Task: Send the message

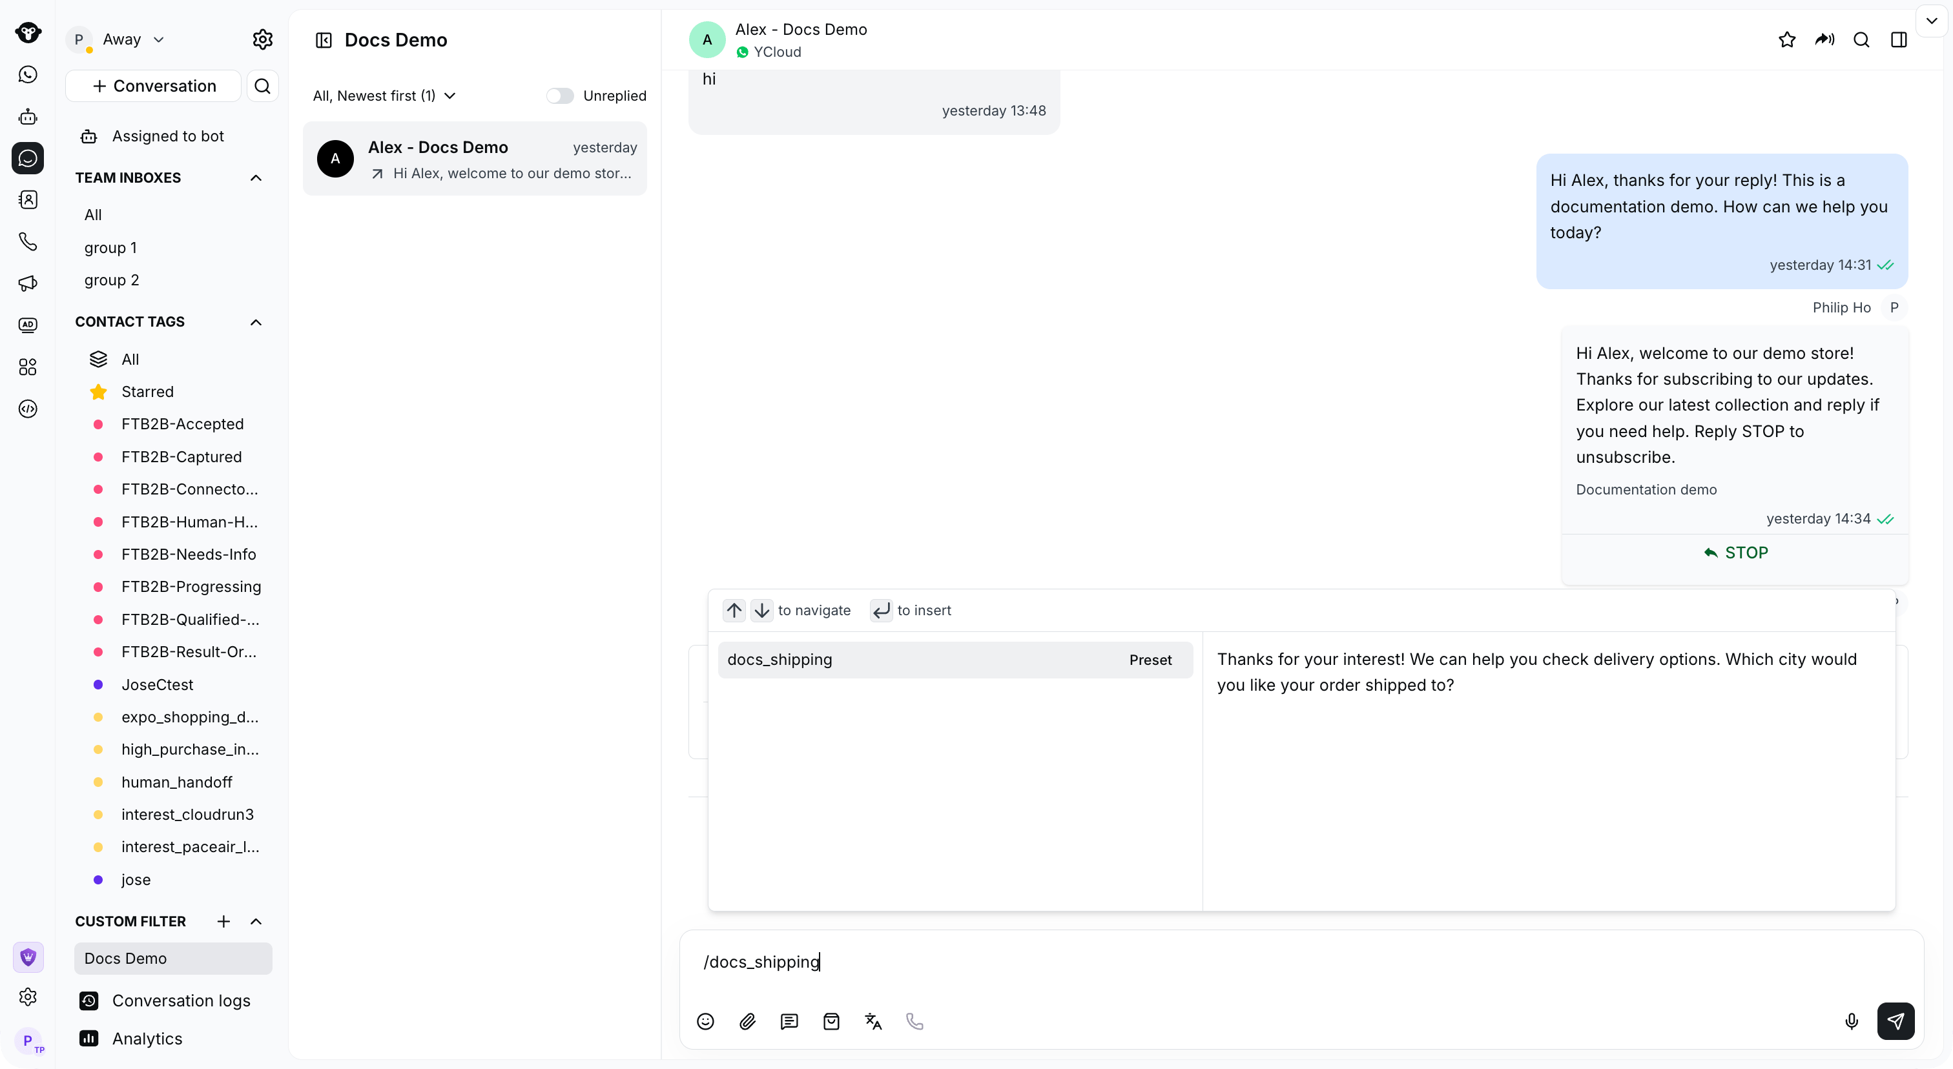Action: click(1896, 1021)
